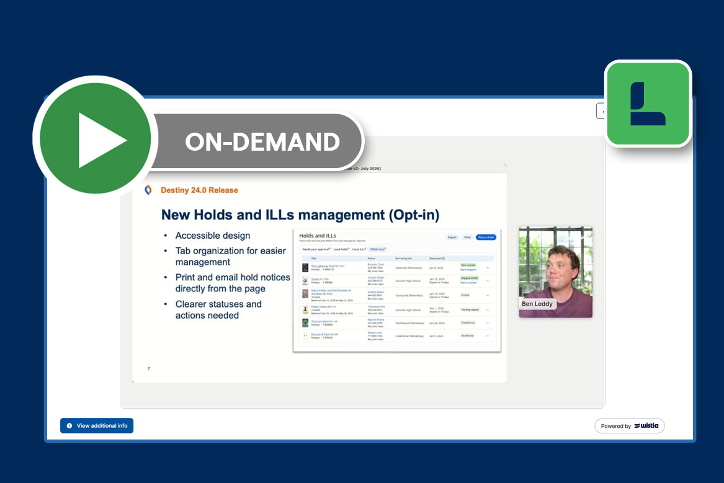Open the more options menu for the Paper Towns row
The height and width of the screenshot is (483, 724).
click(x=488, y=310)
